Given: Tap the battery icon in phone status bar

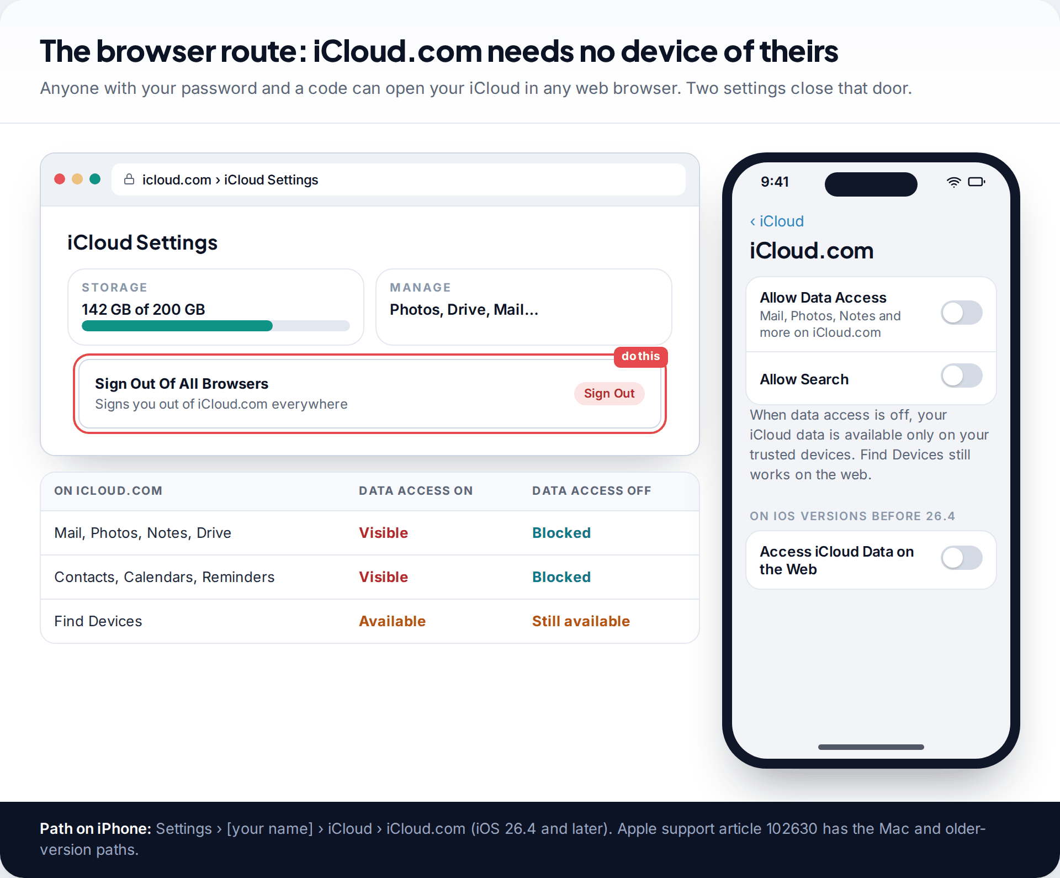Looking at the screenshot, I should coord(976,182).
